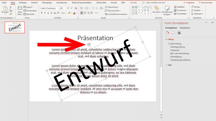Open Schnellformatvorlagen quick styles
Image resolution: width=216 pixels, height=121 pixels.
(167, 11)
